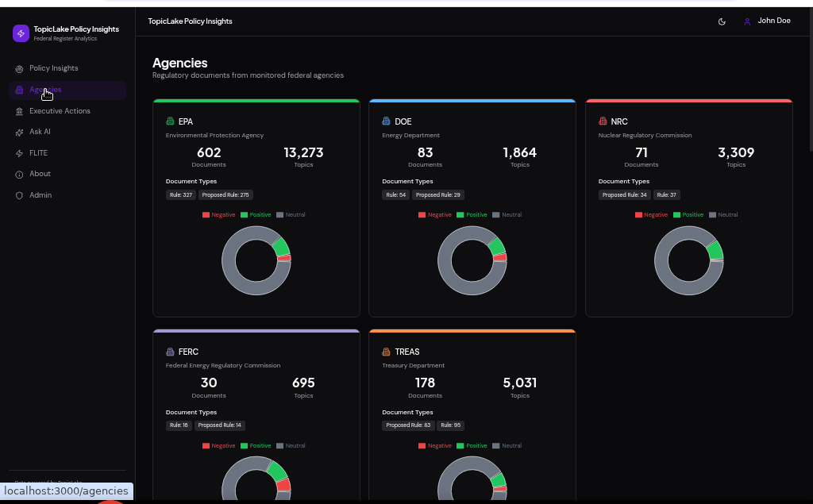Click the user profile icon

747,21
